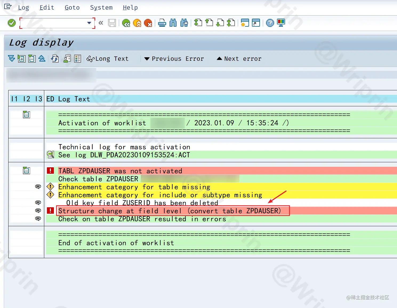This screenshot has width=397, height=308.
Task: Click the Collapse node minus icon
Action: (32, 58)
